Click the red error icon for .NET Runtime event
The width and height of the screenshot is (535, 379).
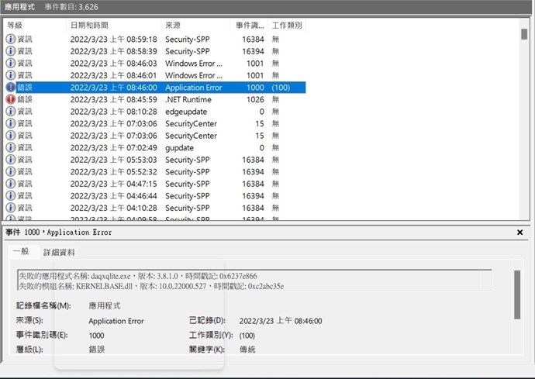[x=10, y=99]
